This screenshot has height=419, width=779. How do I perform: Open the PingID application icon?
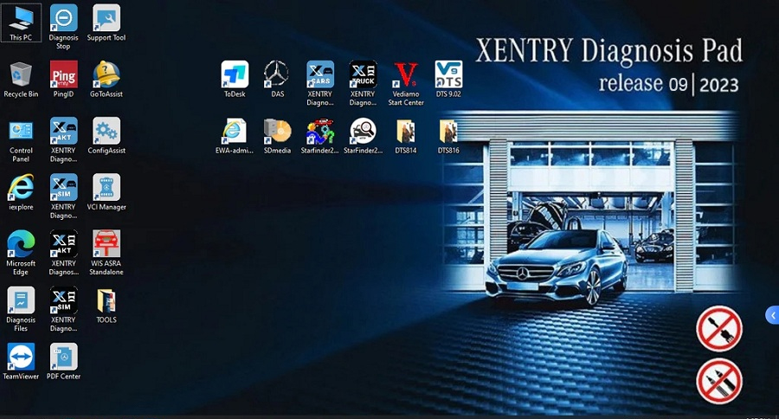63,79
